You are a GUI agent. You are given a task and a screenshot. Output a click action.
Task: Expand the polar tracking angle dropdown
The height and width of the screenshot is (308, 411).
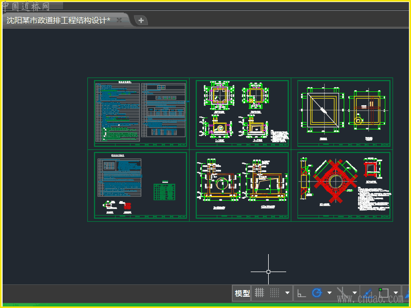click(x=329, y=293)
